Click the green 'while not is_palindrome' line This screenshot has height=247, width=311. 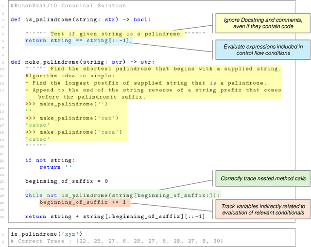(122, 195)
